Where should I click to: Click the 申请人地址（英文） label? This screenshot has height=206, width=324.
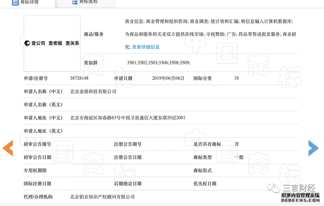43,131
